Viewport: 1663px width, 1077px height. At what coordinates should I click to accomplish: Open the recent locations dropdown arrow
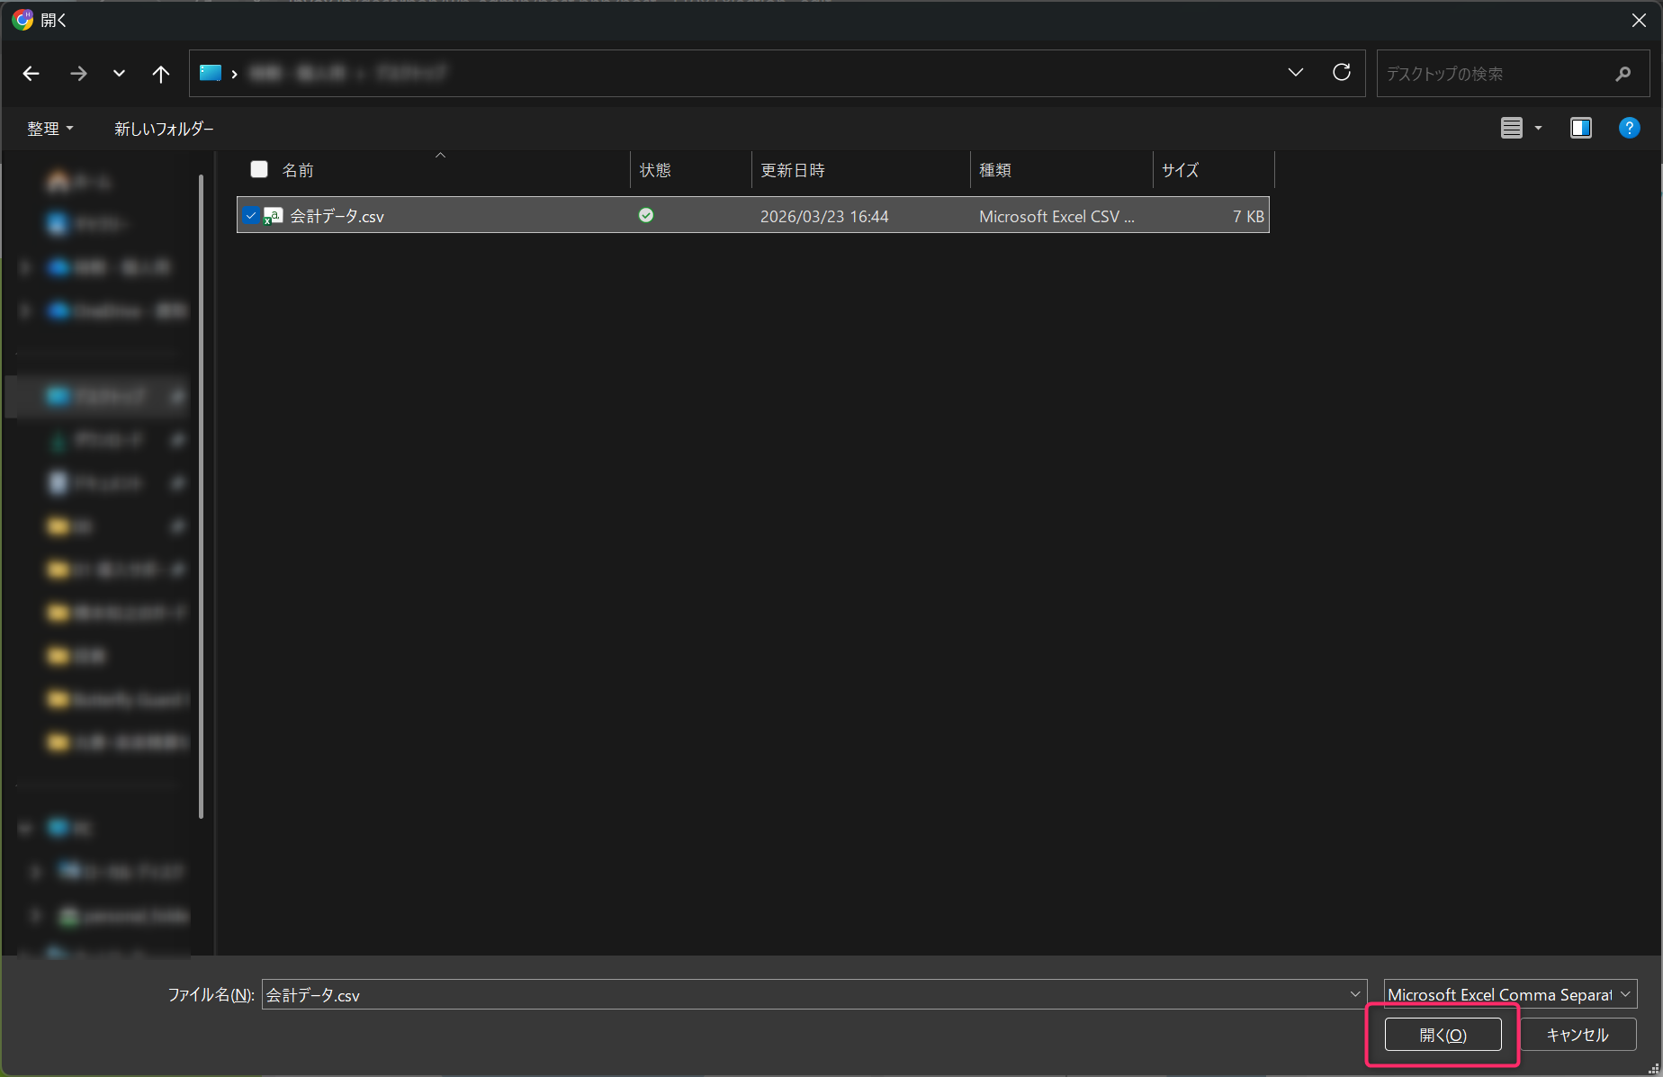(119, 74)
